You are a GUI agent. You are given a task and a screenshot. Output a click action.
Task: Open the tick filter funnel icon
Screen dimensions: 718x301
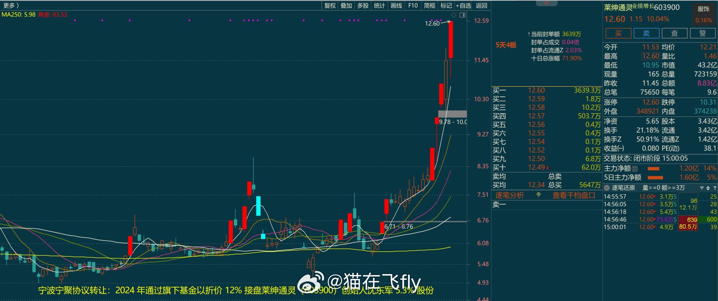pyautogui.click(x=702, y=188)
